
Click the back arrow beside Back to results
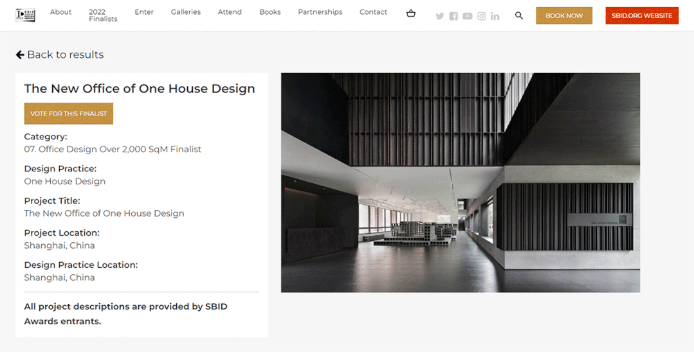pyautogui.click(x=20, y=55)
